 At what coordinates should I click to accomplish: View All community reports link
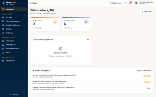[x=88, y=39]
